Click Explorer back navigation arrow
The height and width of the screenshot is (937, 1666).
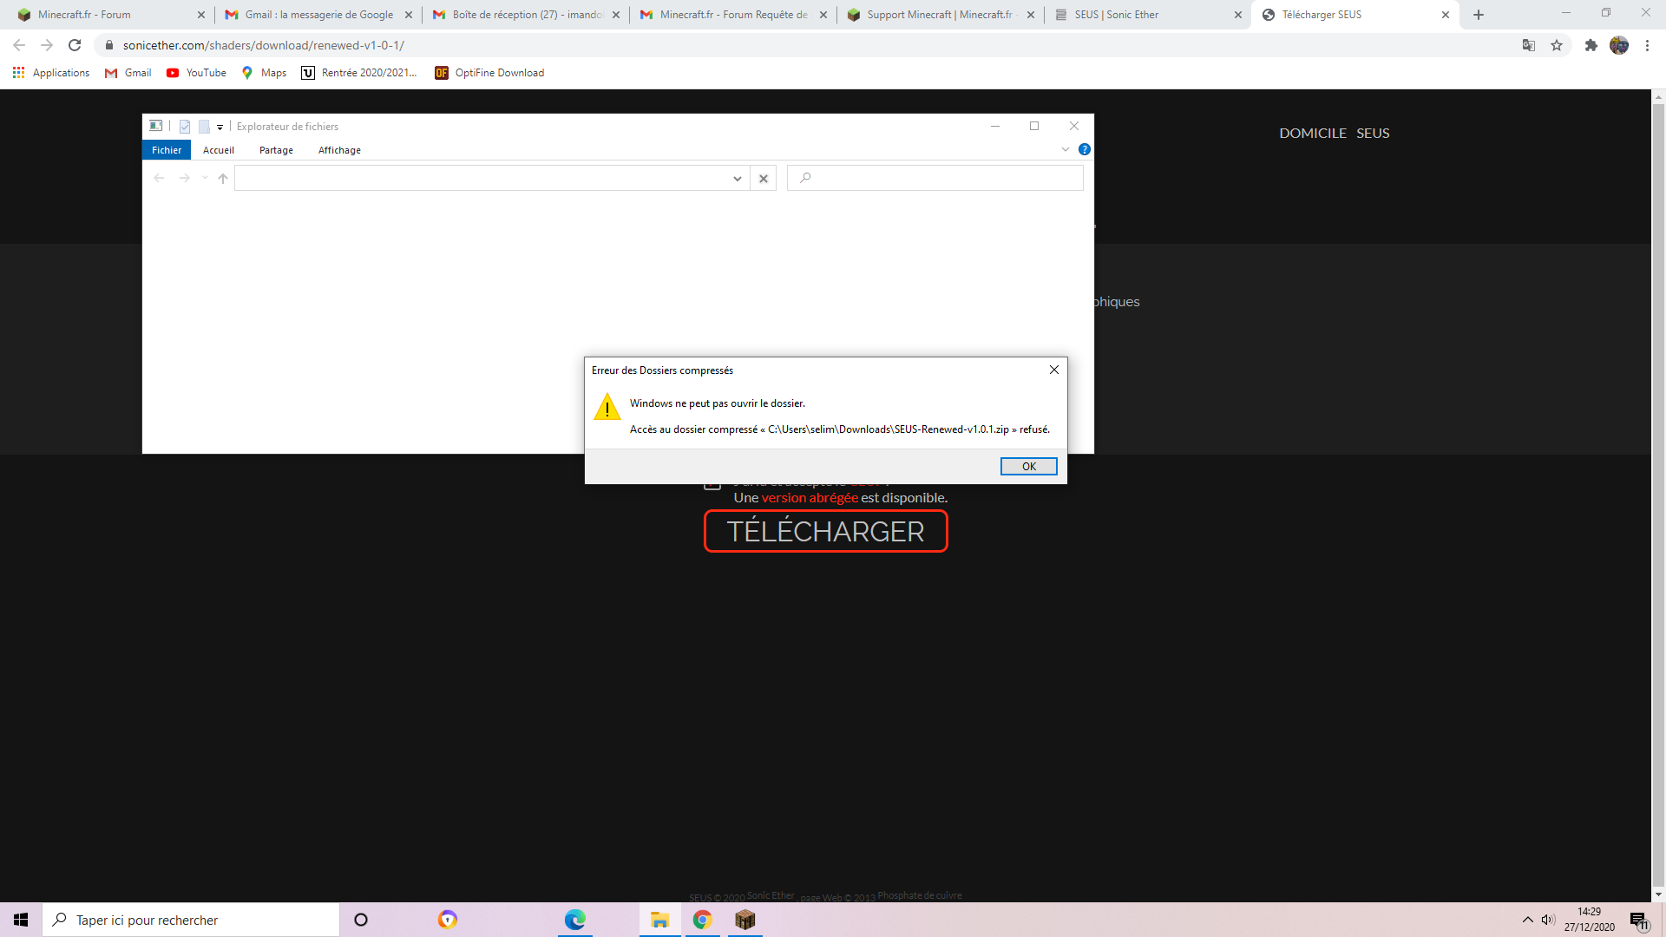point(159,178)
